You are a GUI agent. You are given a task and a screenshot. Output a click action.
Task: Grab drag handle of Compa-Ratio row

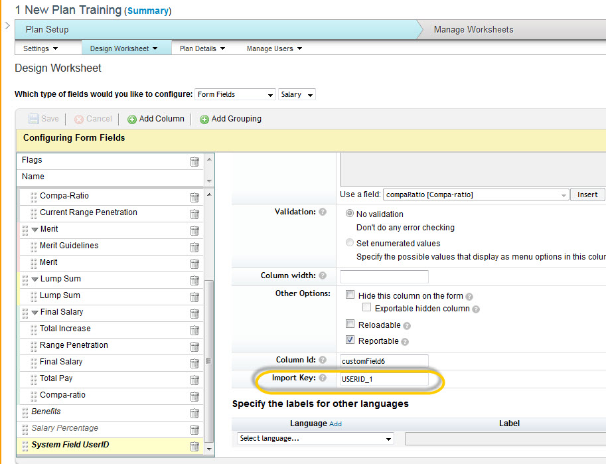click(x=34, y=197)
